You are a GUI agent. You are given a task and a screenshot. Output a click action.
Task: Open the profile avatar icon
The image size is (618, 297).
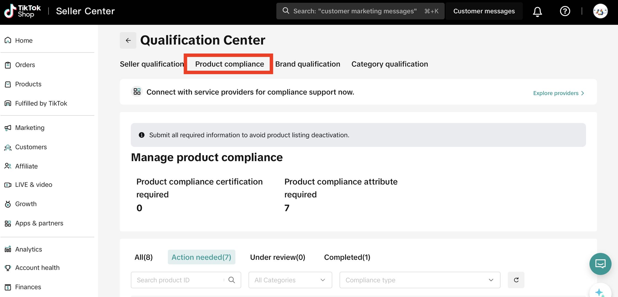point(600,11)
